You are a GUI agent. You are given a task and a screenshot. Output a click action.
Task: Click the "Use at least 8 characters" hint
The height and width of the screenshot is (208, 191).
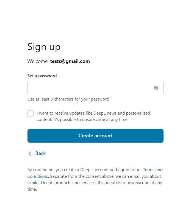pos(68,99)
